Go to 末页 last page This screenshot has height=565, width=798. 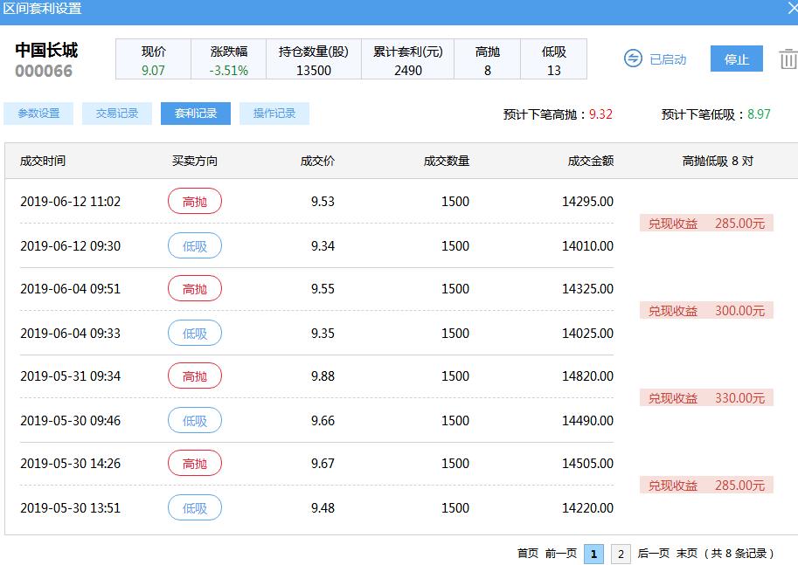686,555
